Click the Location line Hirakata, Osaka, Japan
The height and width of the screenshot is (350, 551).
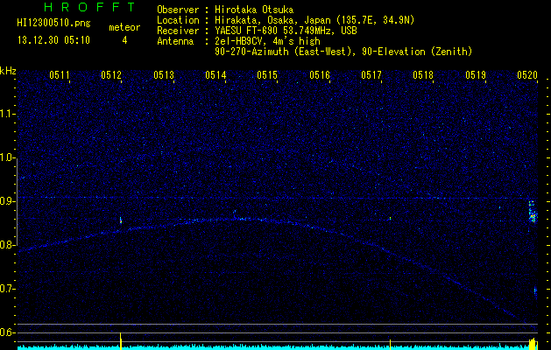(x=314, y=20)
